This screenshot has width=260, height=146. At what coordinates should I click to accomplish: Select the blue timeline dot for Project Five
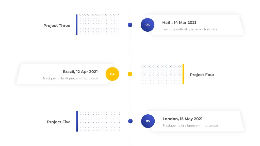pos(130,121)
